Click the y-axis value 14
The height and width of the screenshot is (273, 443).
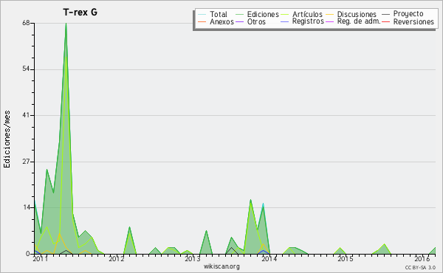click(x=26, y=207)
